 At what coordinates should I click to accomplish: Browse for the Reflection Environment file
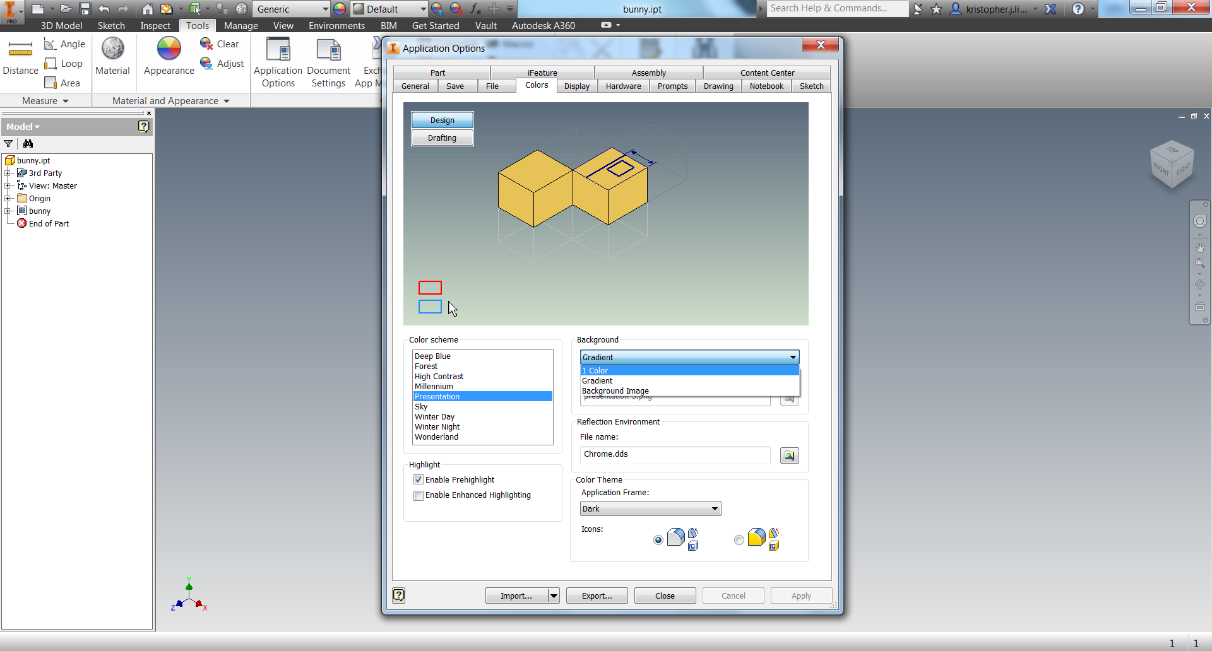tap(789, 455)
